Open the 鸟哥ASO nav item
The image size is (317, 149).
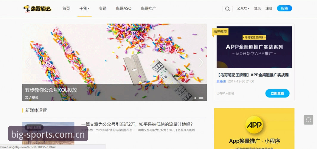pos(124,8)
